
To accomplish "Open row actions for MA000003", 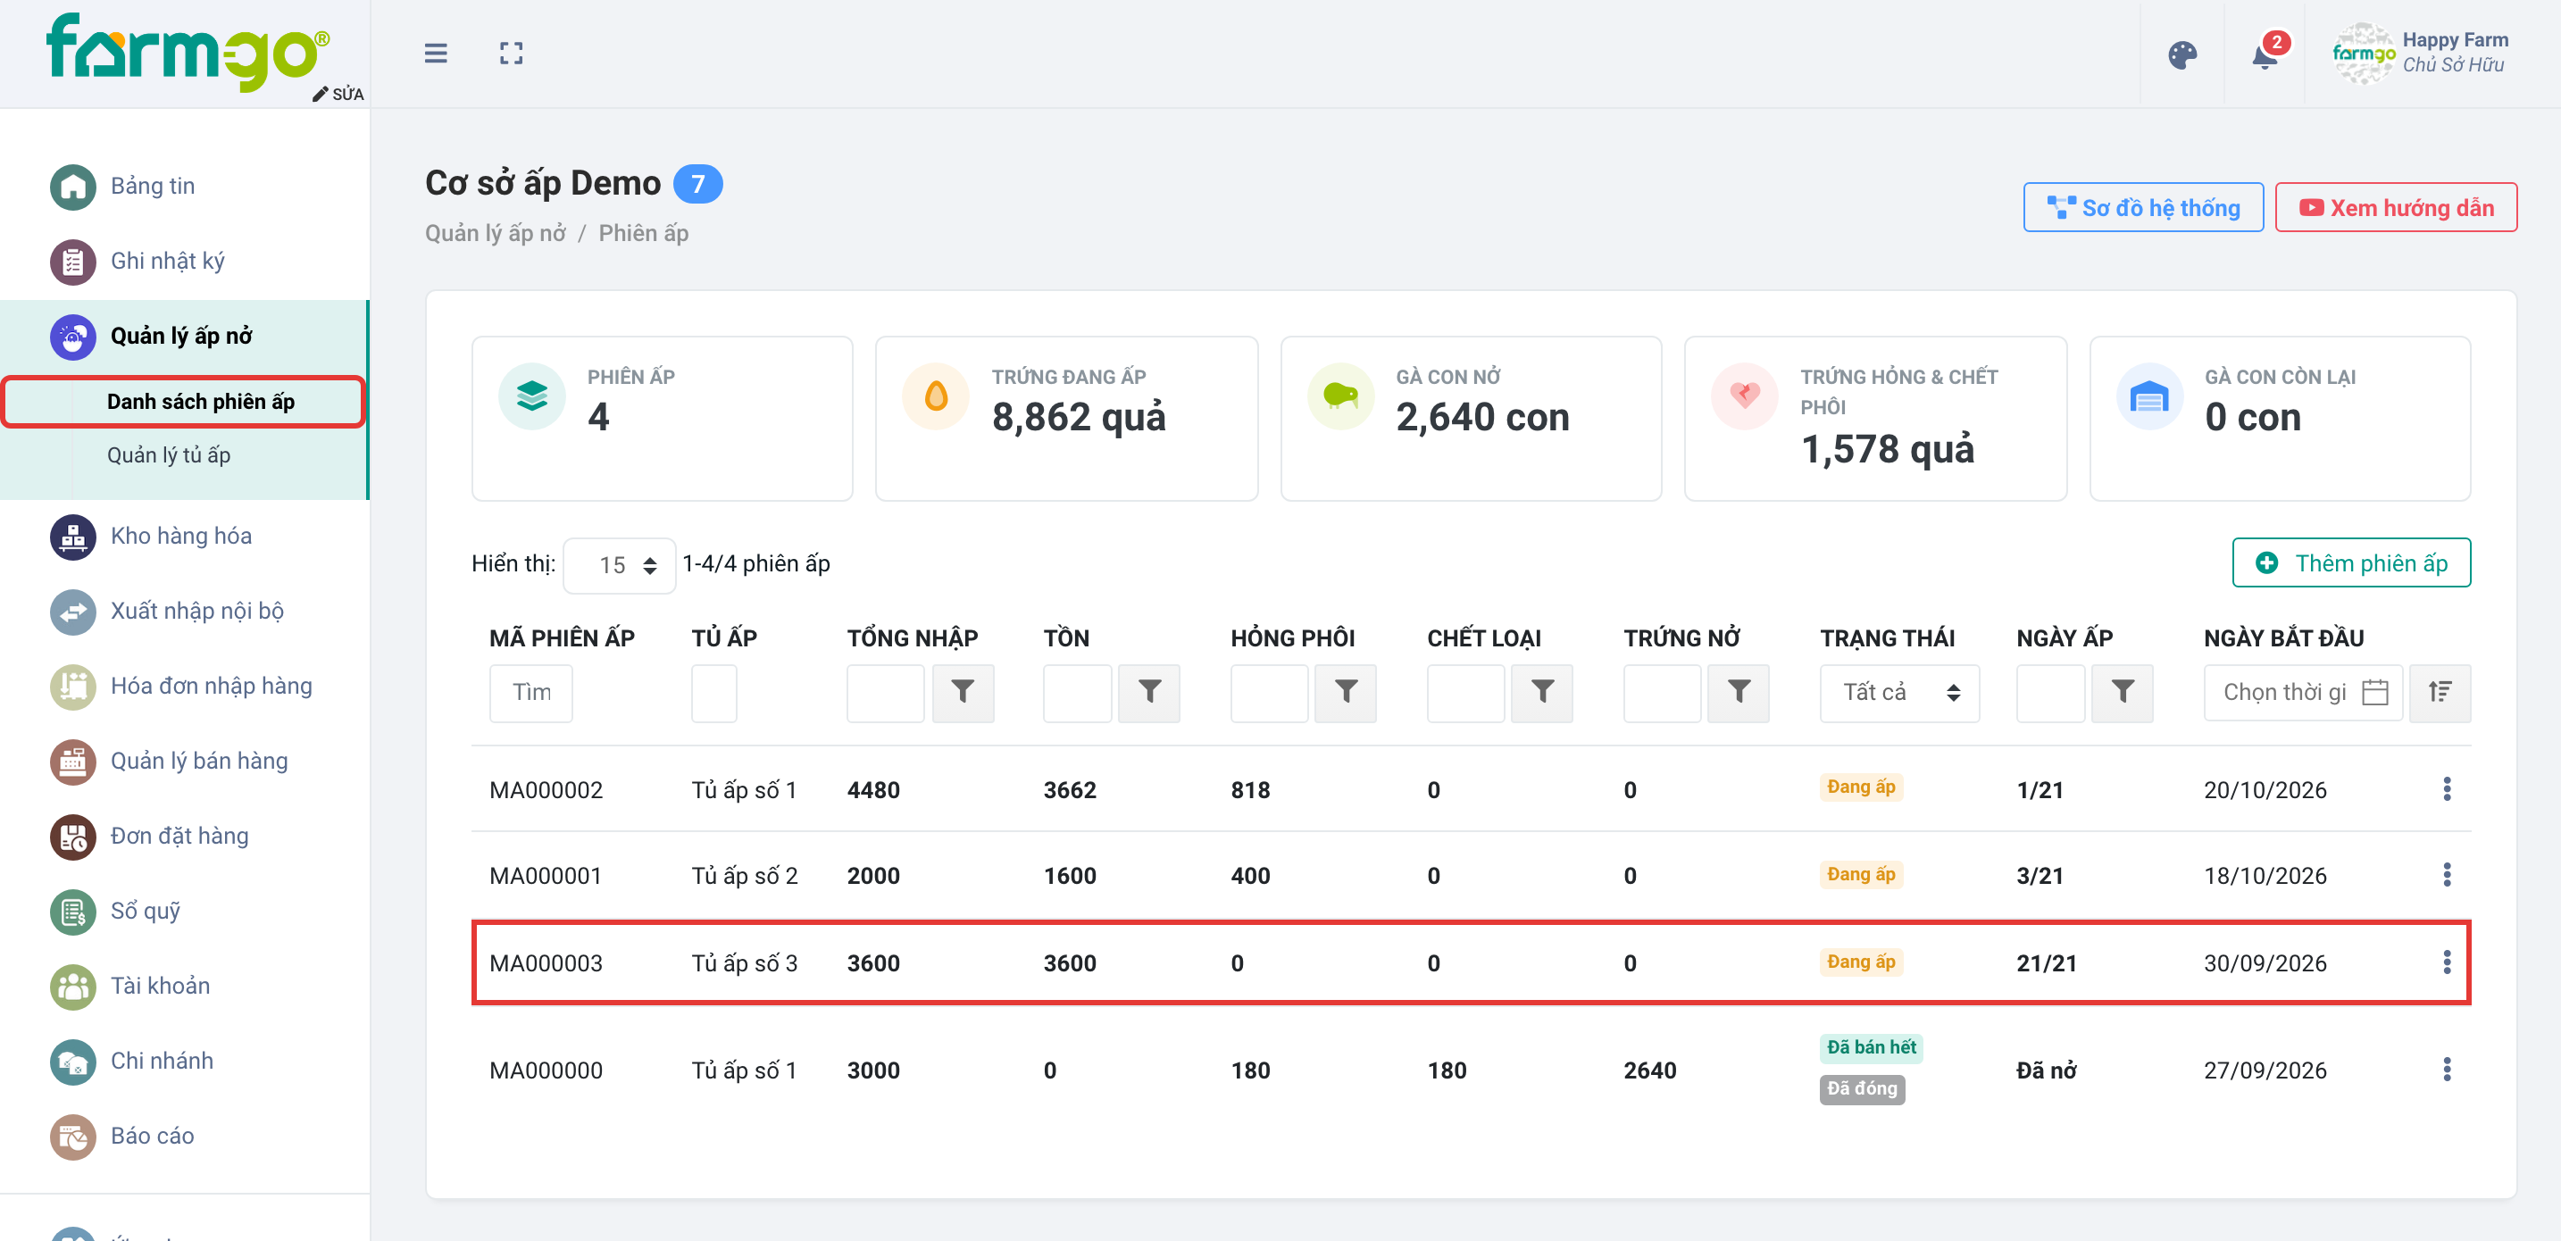I will pos(2447,962).
